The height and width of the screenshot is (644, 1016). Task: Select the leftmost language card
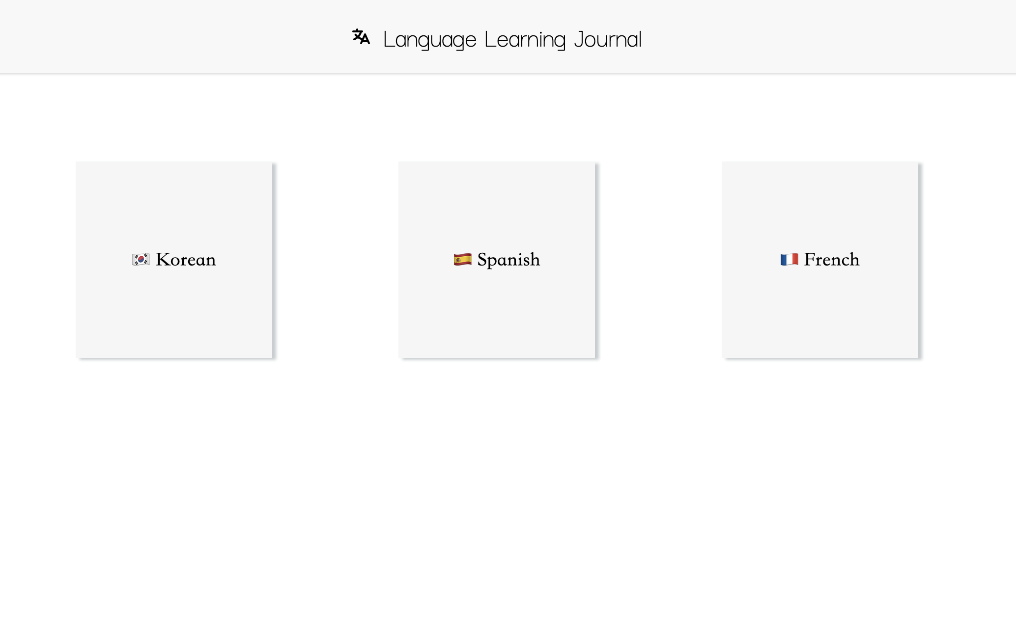(174, 259)
